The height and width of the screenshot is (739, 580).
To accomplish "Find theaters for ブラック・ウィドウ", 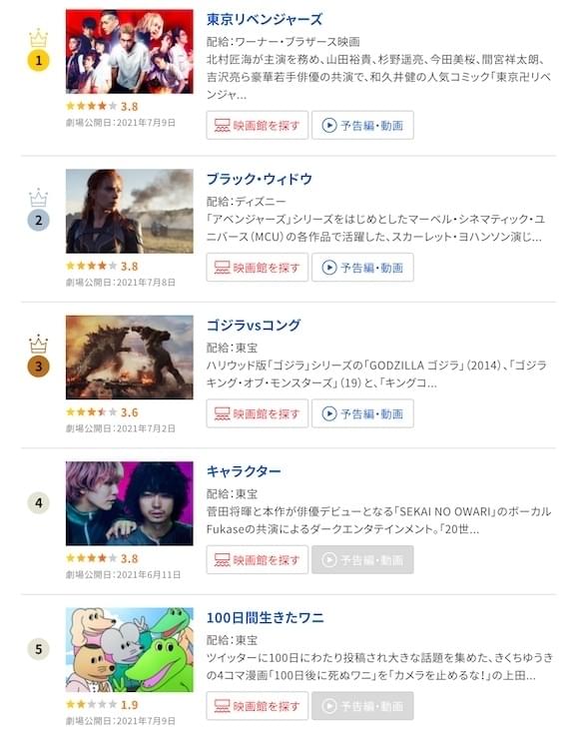I will [x=258, y=268].
